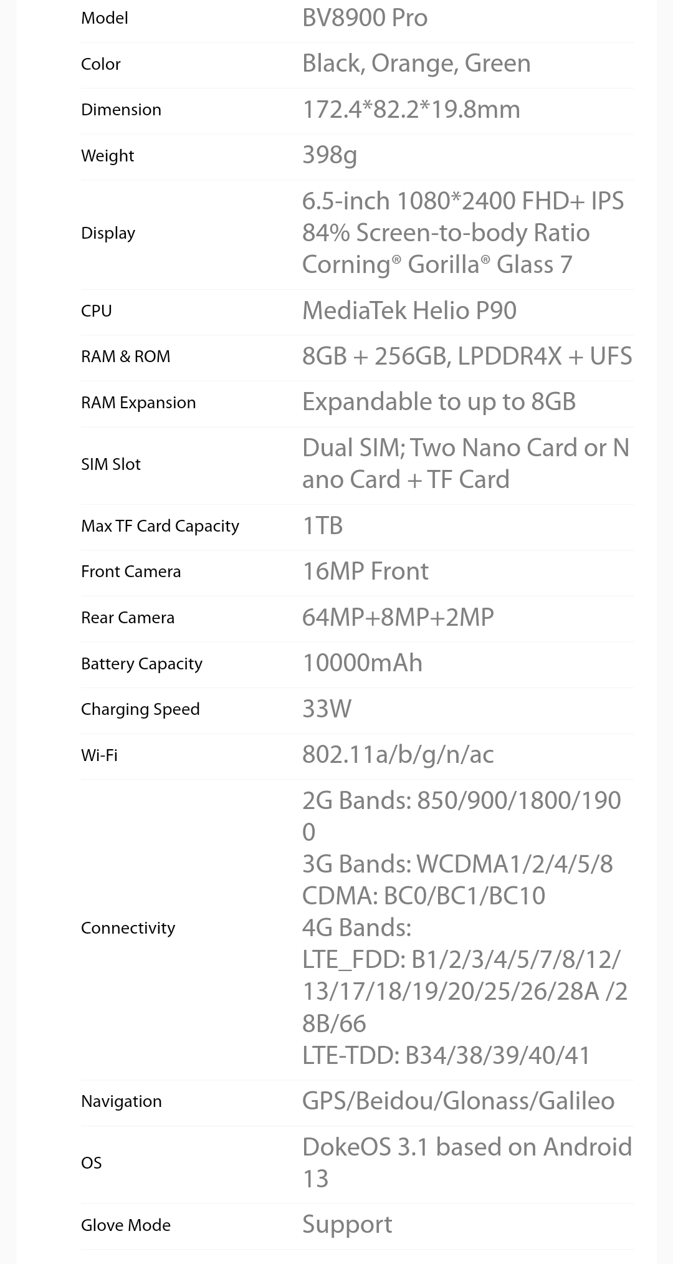Click the 802.11a/b/g/n/ac Wi-Fi value
673x1264 pixels.
coord(398,755)
